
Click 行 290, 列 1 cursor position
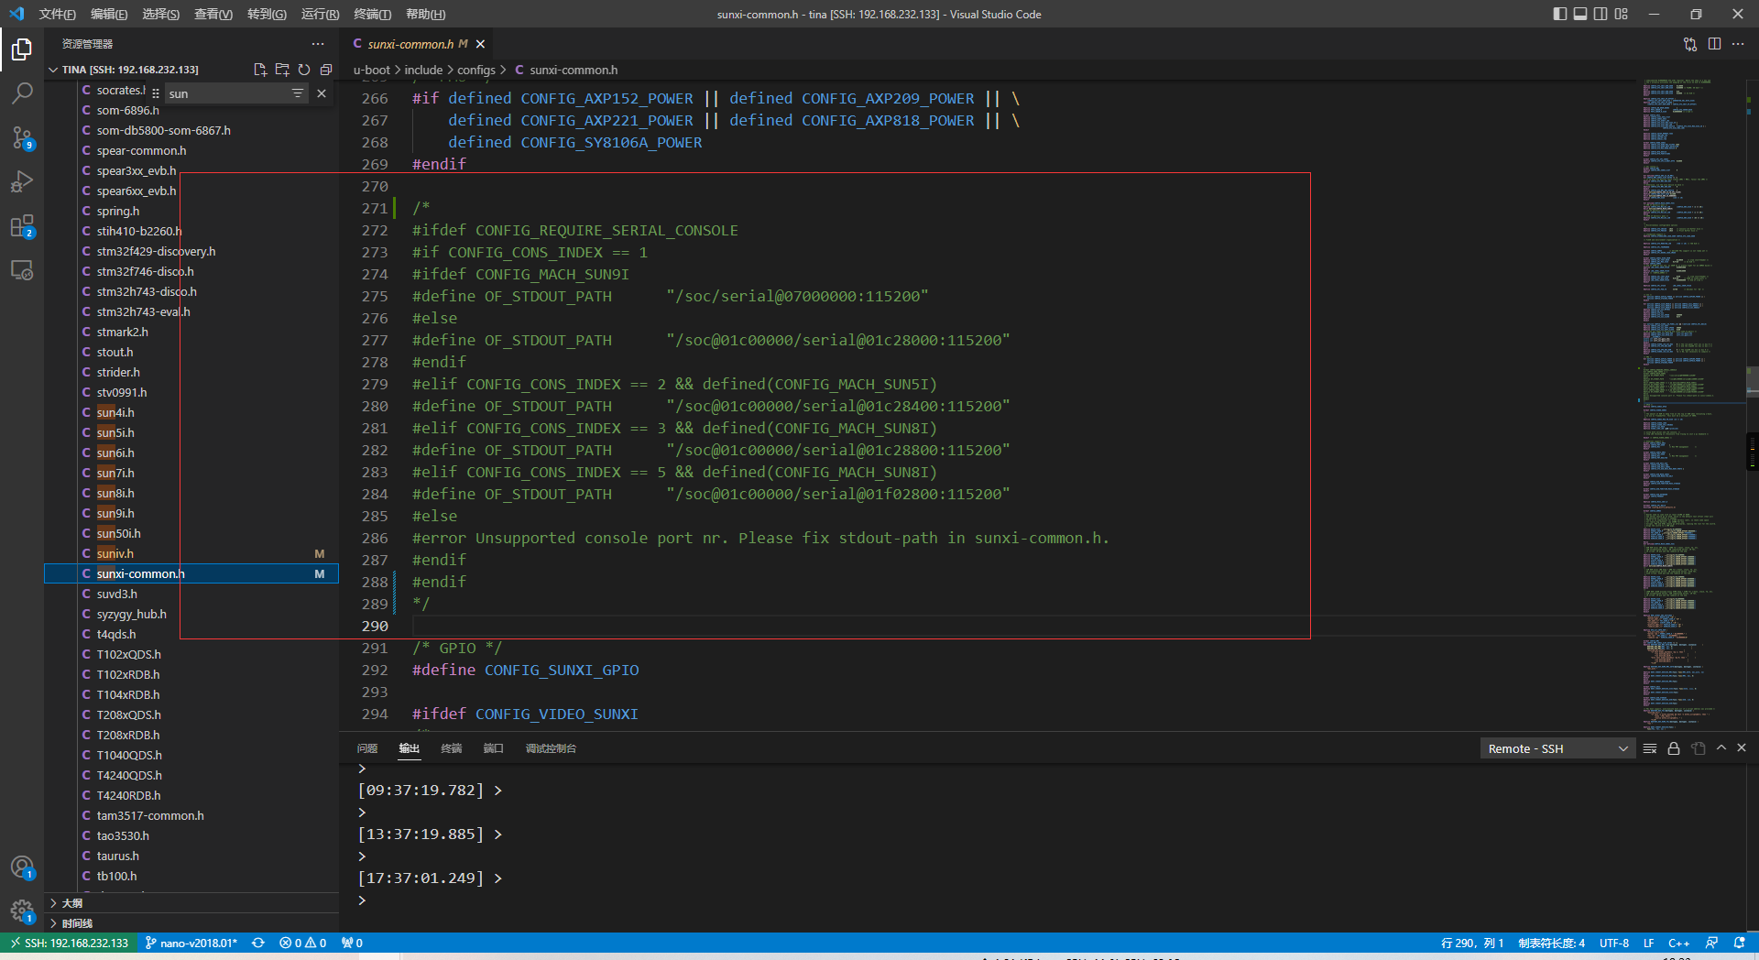1472,943
